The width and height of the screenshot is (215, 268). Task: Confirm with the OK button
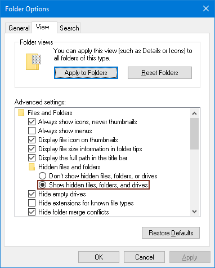click(98, 257)
